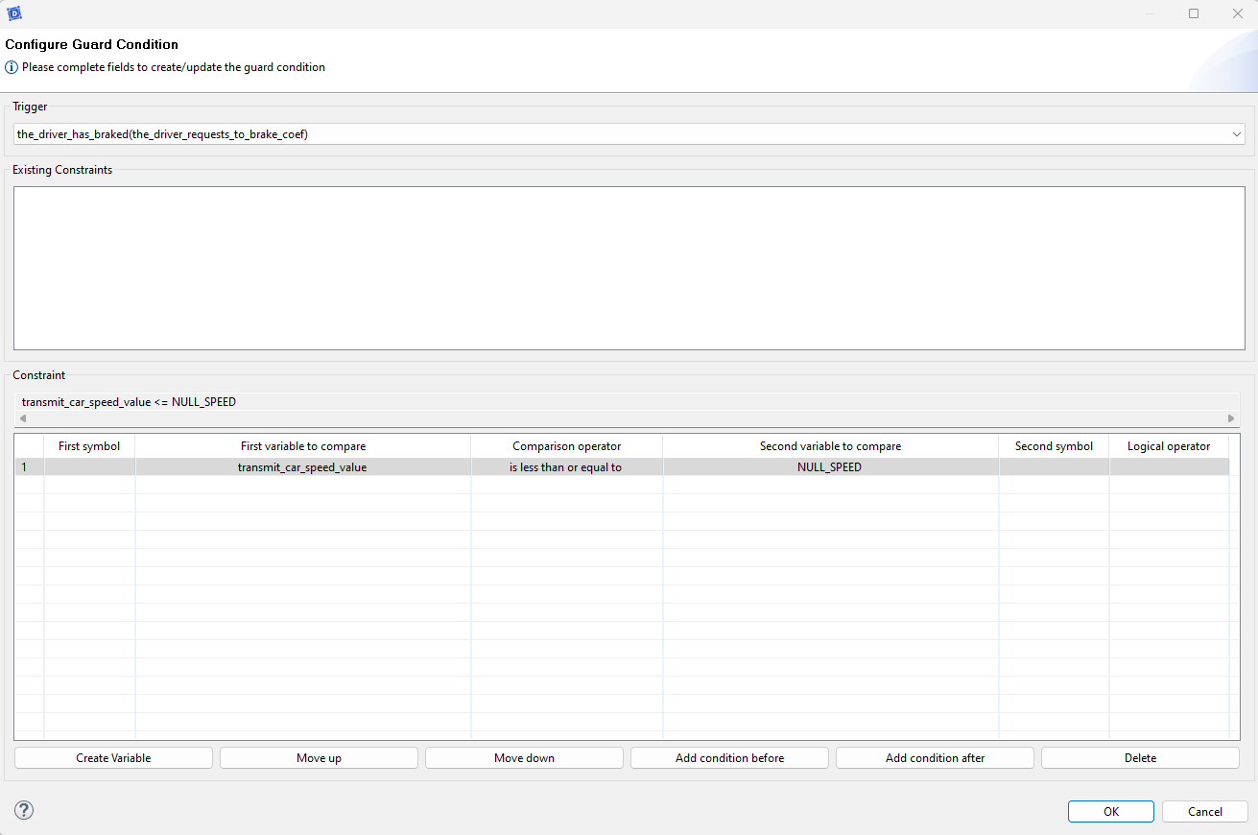The image size is (1258, 835).
Task: Click the help question mark icon
Action: (x=24, y=810)
